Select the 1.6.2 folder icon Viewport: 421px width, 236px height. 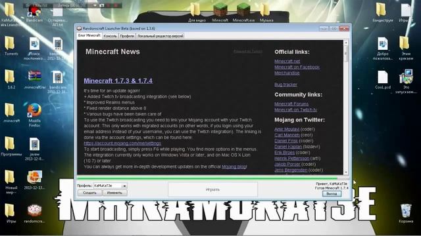click(11, 79)
